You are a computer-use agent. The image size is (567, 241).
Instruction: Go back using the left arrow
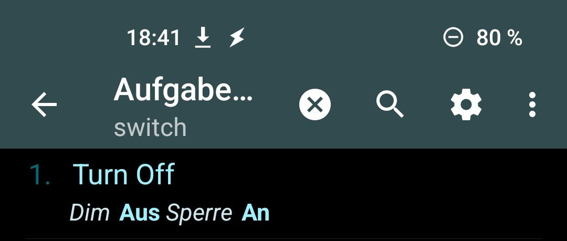(44, 104)
